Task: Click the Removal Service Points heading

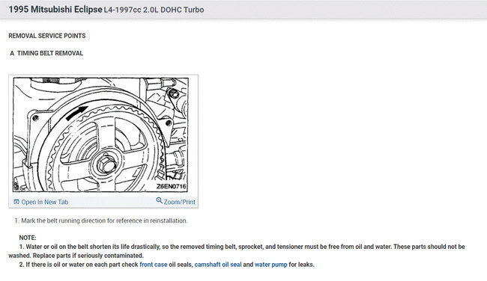Action: [47, 36]
